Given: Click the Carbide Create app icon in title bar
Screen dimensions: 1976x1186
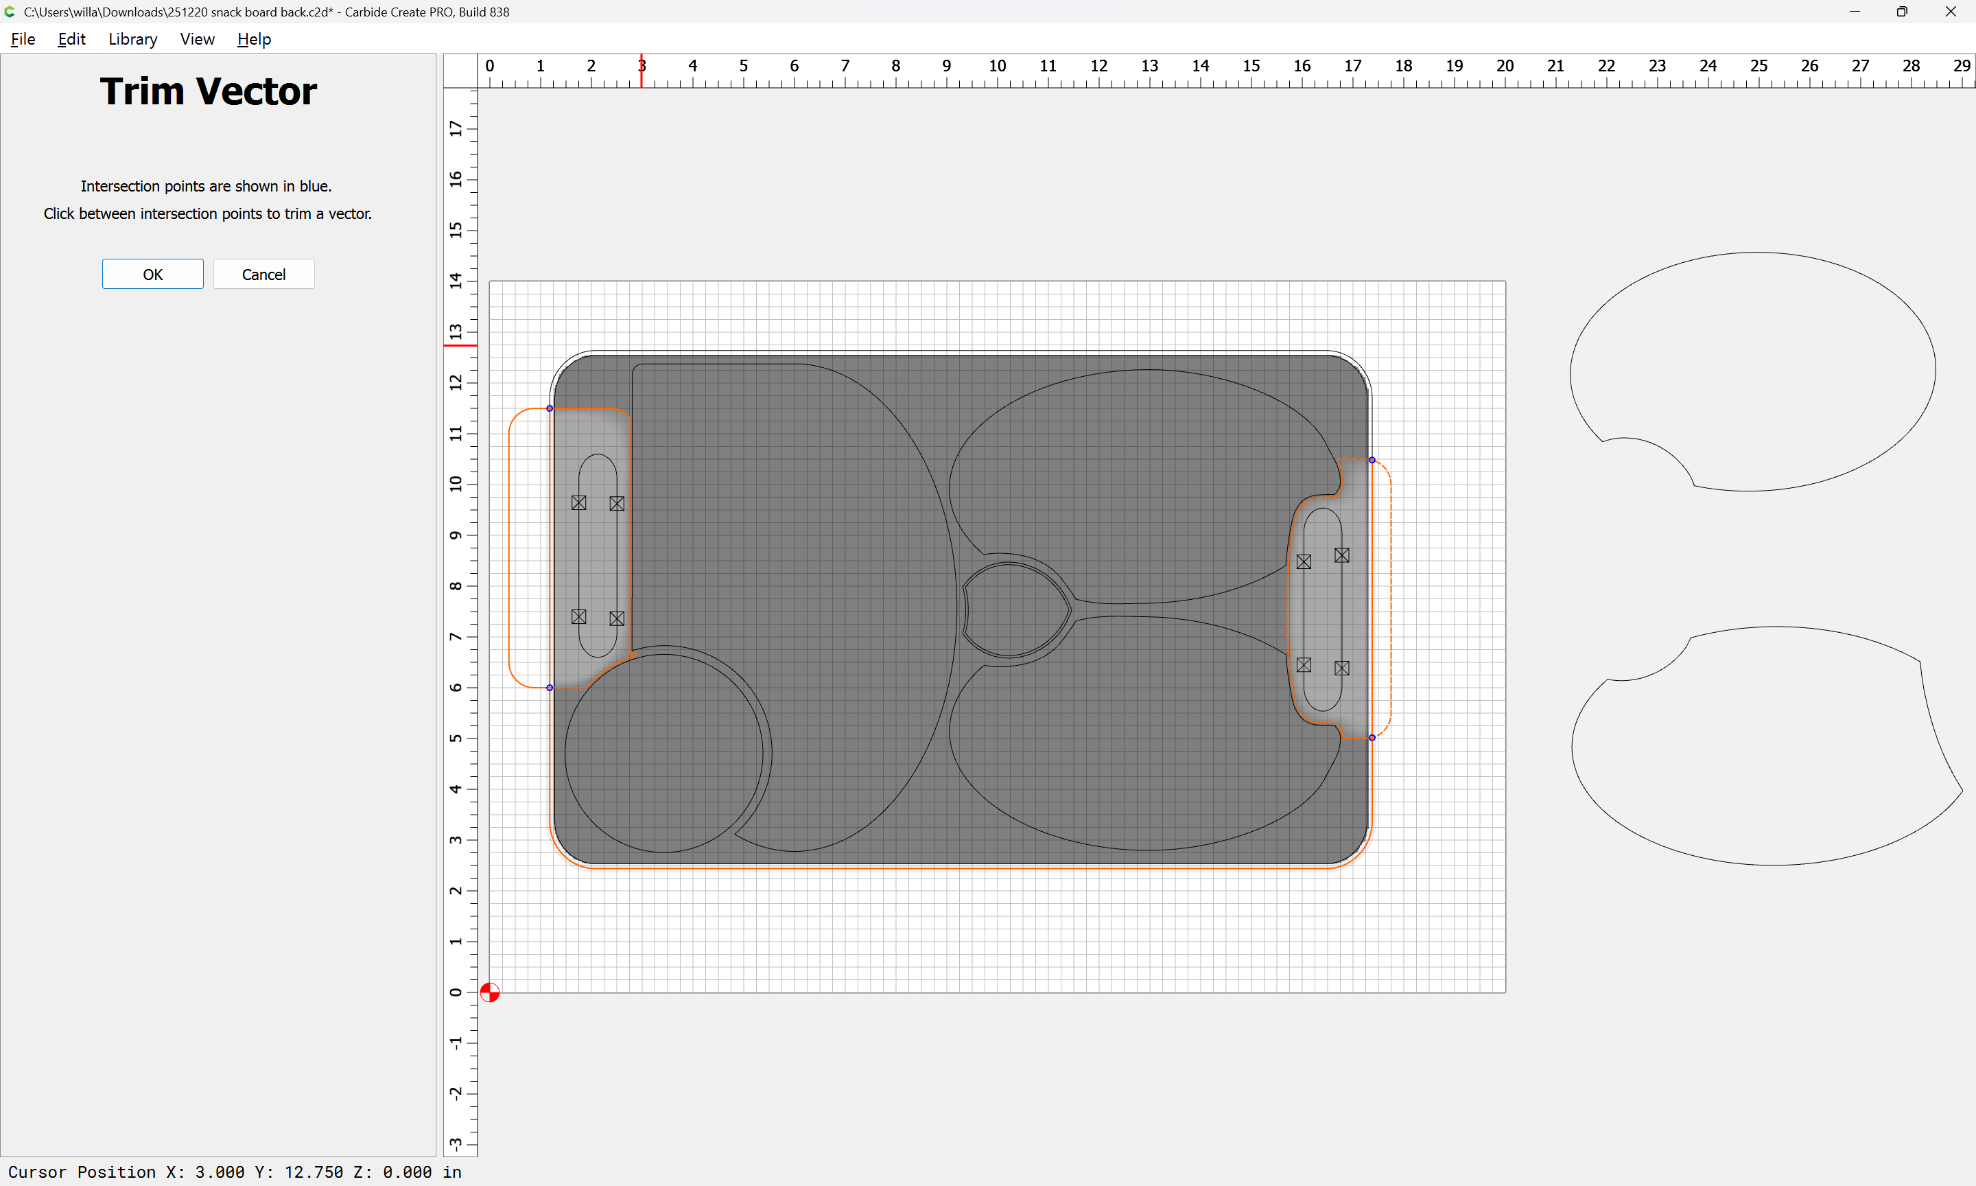Looking at the screenshot, I should [x=10, y=12].
